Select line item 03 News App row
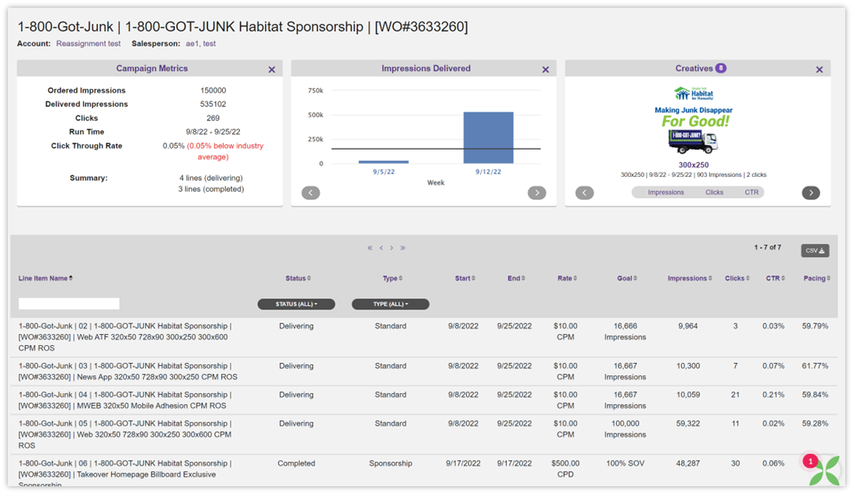 423,371
